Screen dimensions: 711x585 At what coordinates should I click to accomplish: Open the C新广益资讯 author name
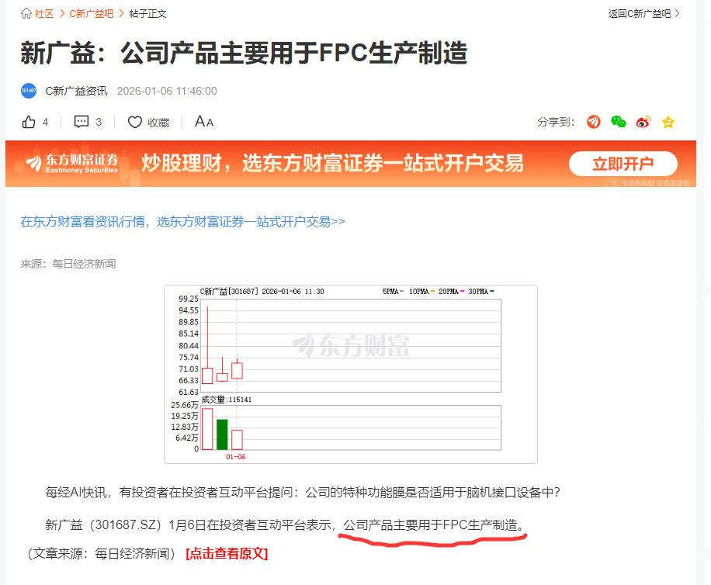coord(77,91)
